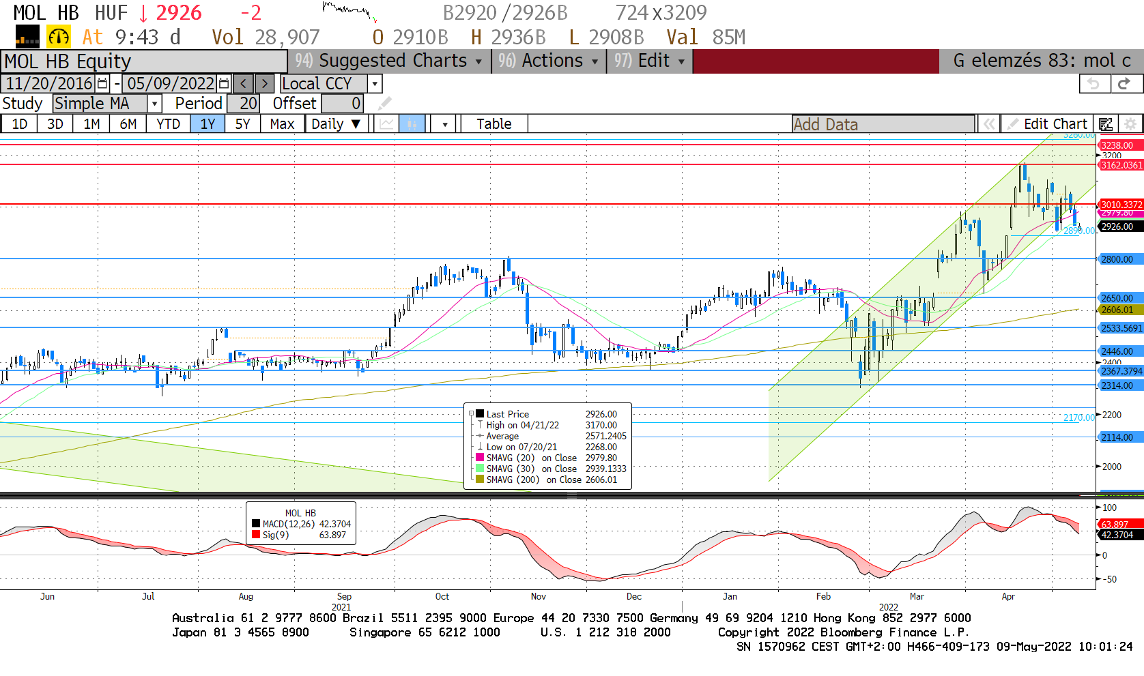
Task: Select the 6M time range tab
Action: click(128, 124)
